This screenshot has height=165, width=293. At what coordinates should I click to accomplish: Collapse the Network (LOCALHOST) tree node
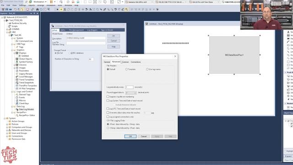(2, 17)
